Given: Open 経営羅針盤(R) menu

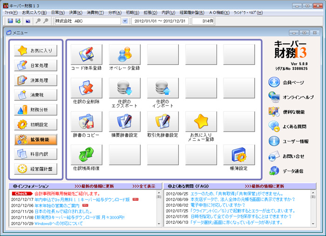Looking at the screenshot, I should click(192, 13).
